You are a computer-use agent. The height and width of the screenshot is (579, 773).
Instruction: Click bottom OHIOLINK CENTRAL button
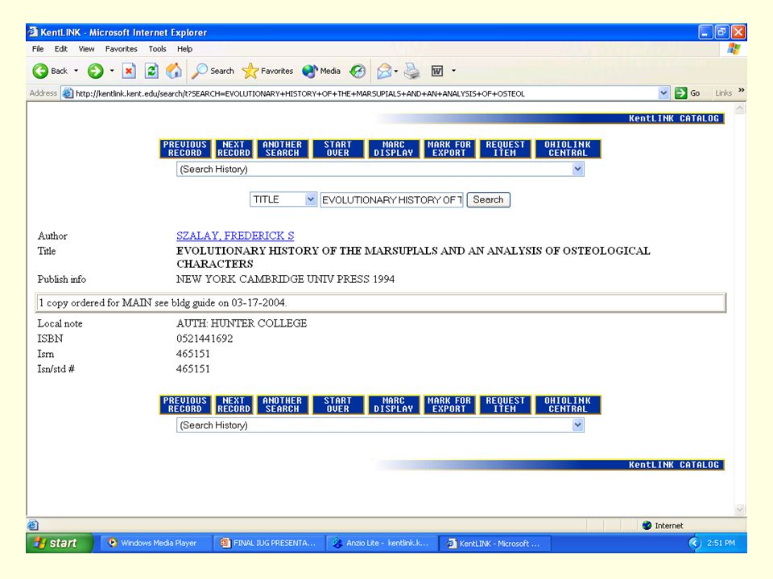[x=568, y=404]
